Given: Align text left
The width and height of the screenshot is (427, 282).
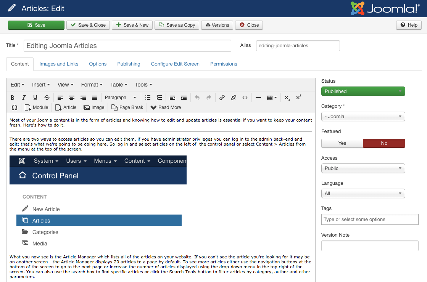Looking at the screenshot, I should pyautogui.click(x=60, y=97).
